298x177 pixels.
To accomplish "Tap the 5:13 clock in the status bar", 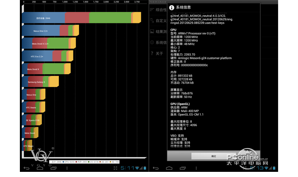I will (257, 168).
